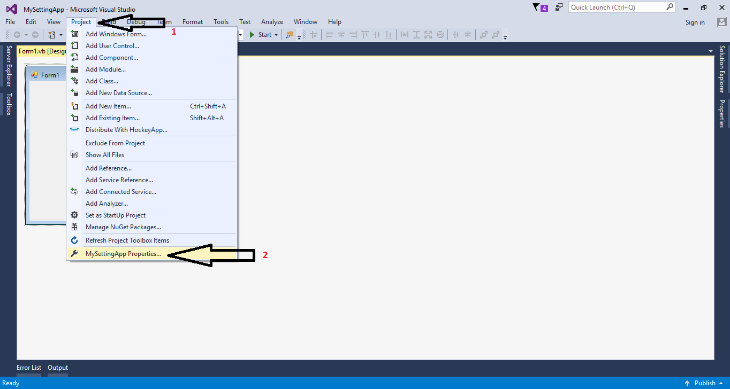Click the Size to Grid icon
The height and width of the screenshot is (389, 730).
coord(440,35)
